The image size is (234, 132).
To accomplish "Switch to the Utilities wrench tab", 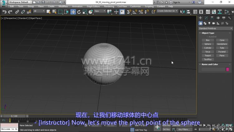I will [230, 18].
